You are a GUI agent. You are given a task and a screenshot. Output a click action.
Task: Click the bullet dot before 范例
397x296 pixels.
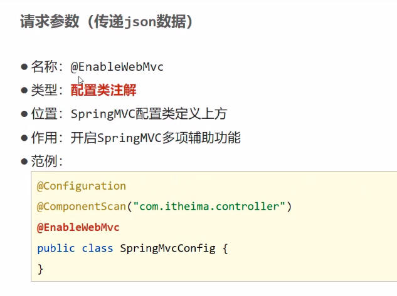click(24, 161)
